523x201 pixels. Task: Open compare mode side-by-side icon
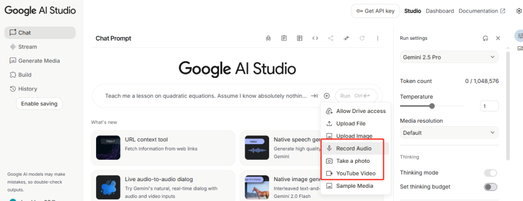[x=299, y=38]
